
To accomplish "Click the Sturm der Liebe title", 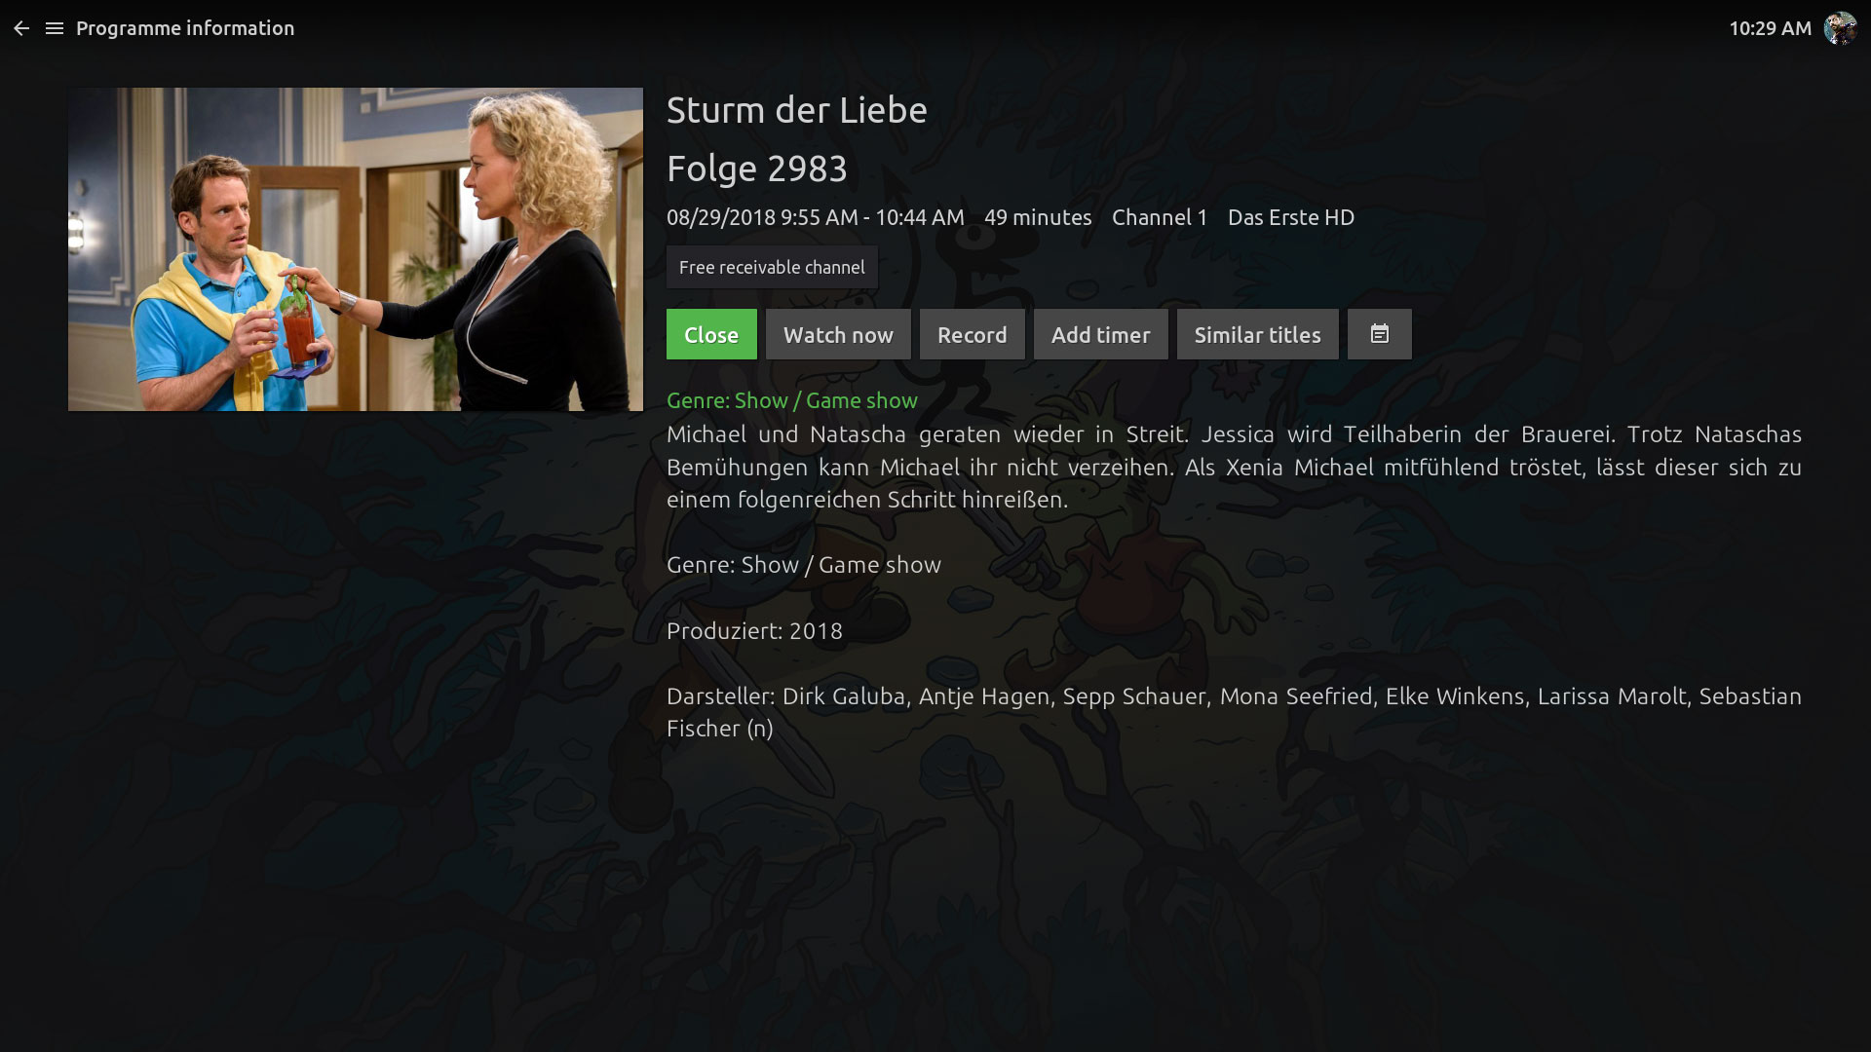I will coord(797,110).
